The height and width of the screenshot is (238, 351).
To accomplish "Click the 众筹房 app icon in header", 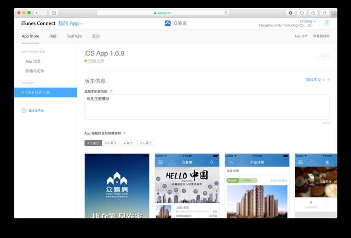I will point(168,23).
